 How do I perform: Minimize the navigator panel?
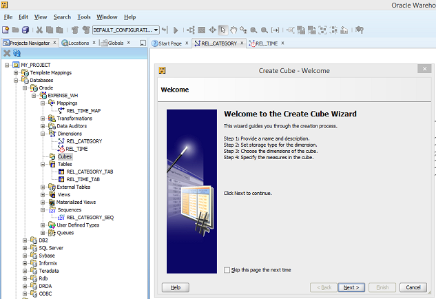point(143,43)
